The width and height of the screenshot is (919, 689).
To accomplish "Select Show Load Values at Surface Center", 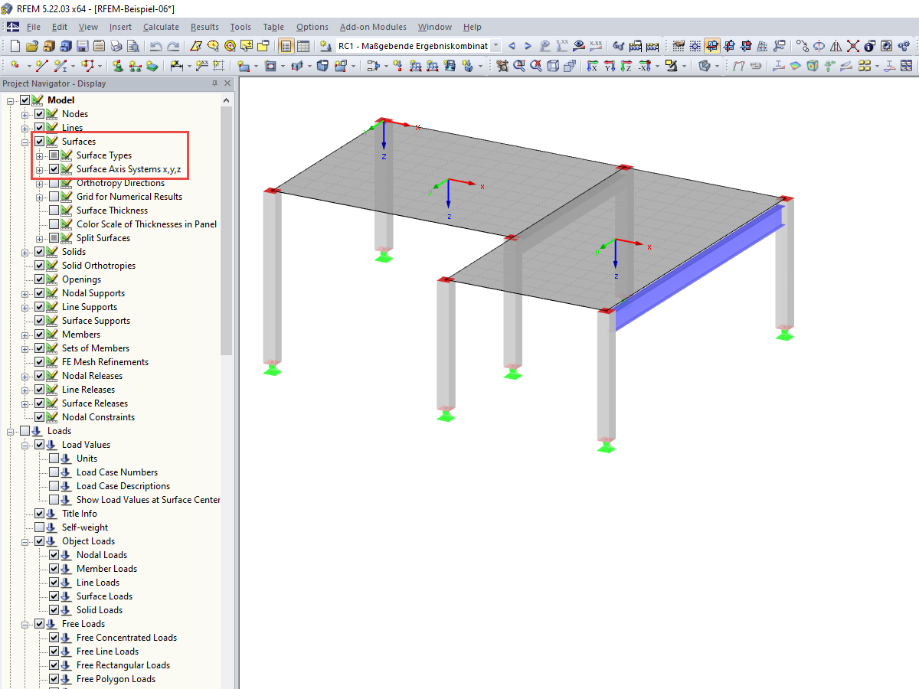I will click(148, 500).
